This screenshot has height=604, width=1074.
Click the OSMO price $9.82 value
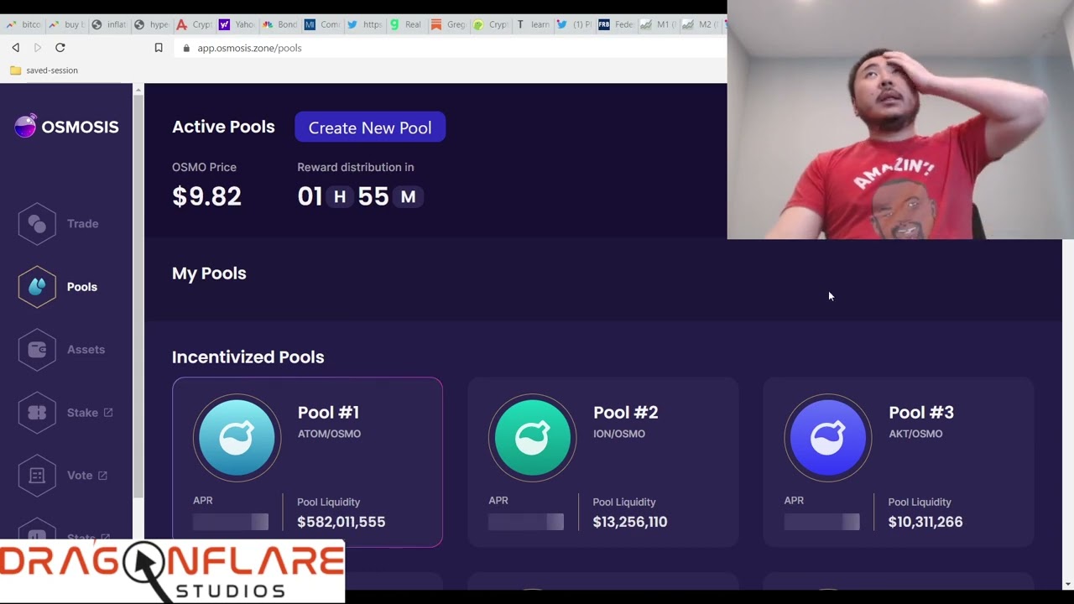pos(206,196)
